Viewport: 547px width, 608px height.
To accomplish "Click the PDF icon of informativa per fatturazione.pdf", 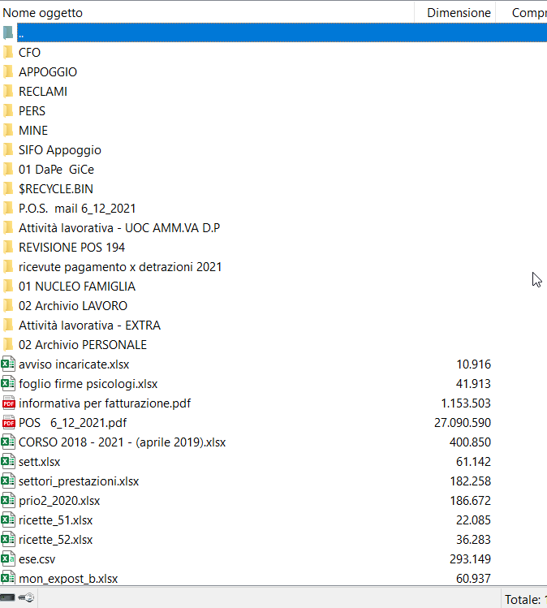I will point(8,403).
